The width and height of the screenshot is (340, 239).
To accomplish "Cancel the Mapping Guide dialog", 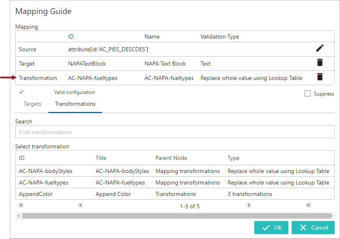I will [x=313, y=228].
